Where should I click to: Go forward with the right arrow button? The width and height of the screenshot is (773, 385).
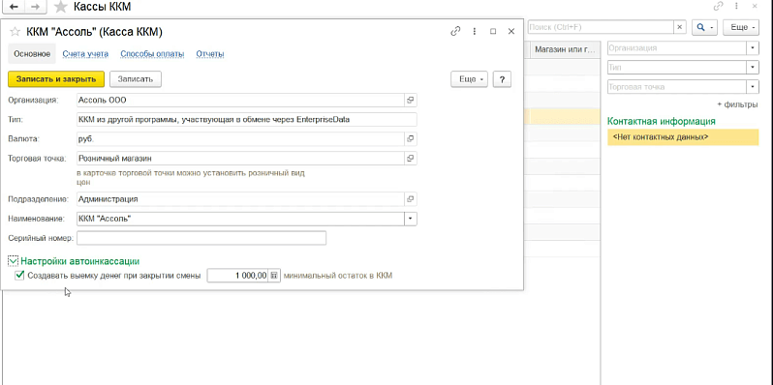point(35,7)
